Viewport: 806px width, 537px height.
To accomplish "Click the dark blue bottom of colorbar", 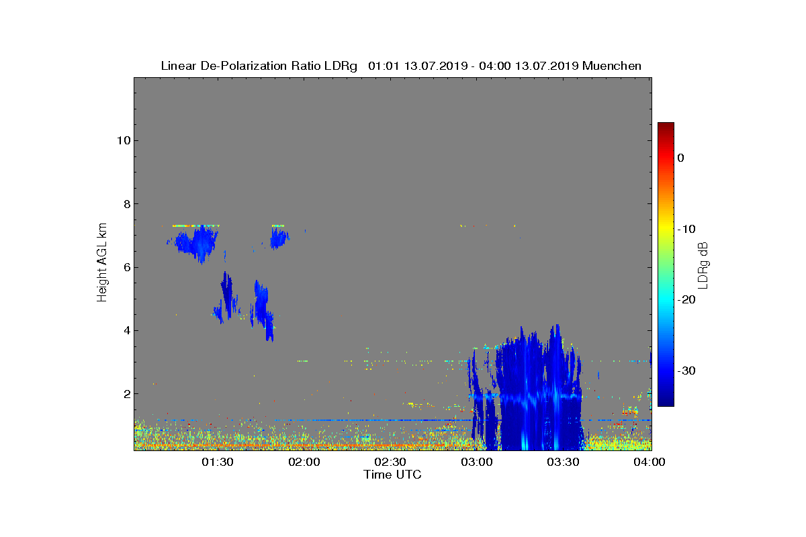I will tap(666, 401).
